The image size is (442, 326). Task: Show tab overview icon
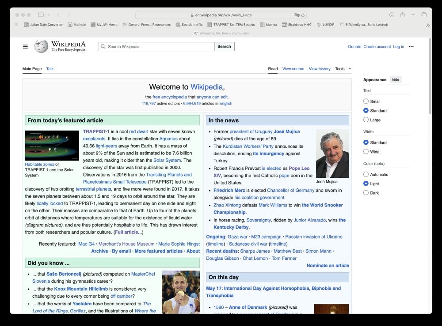424,15
